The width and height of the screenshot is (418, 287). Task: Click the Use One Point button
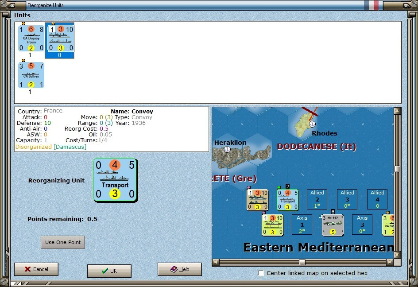click(x=63, y=242)
